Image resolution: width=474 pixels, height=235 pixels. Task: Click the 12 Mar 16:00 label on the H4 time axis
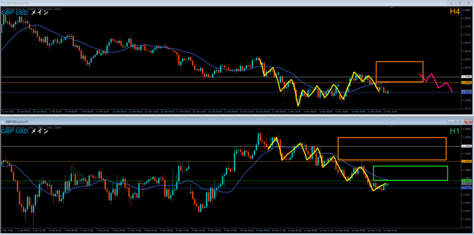[x=391, y=111]
